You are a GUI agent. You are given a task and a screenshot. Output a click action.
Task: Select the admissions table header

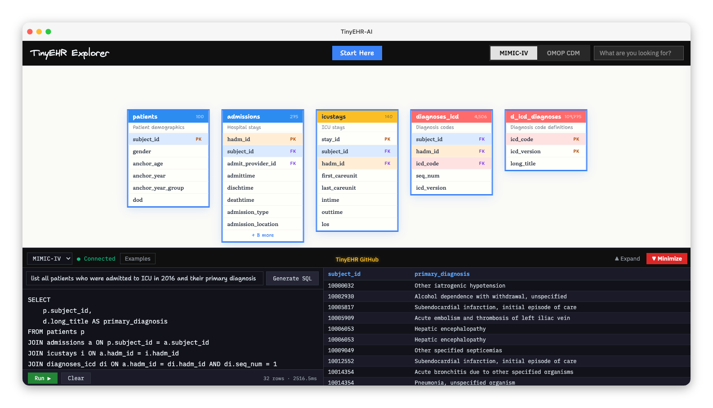click(x=263, y=116)
